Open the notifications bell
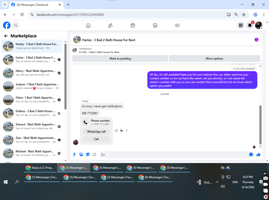This screenshot has height=200, width=269. (250, 25)
